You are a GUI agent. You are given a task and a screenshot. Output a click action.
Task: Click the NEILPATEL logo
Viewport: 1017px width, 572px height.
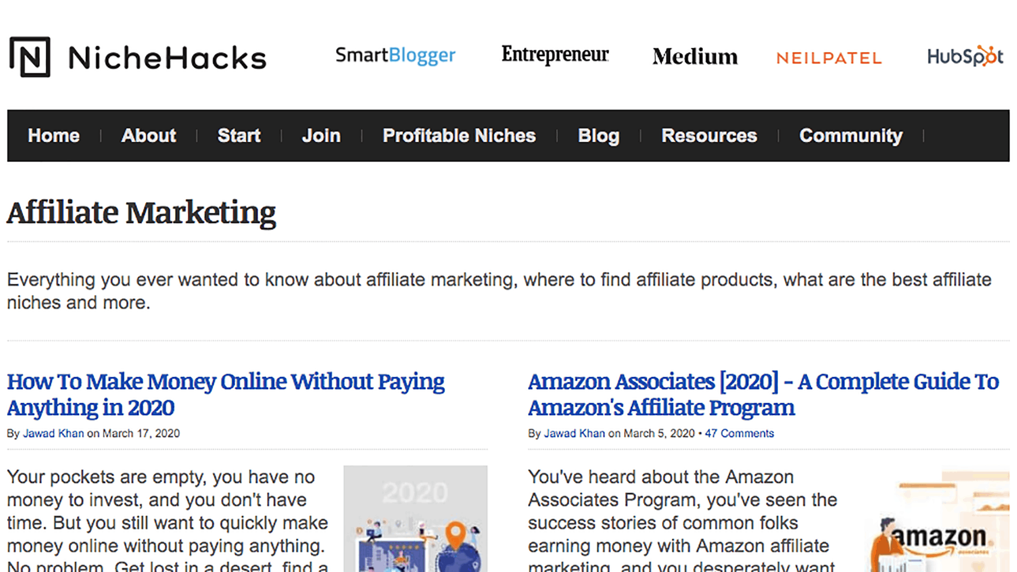point(829,58)
